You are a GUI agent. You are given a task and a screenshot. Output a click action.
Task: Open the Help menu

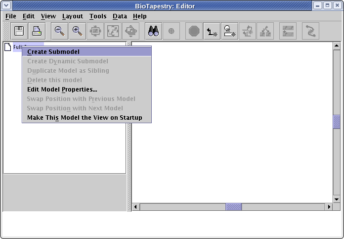click(140, 16)
